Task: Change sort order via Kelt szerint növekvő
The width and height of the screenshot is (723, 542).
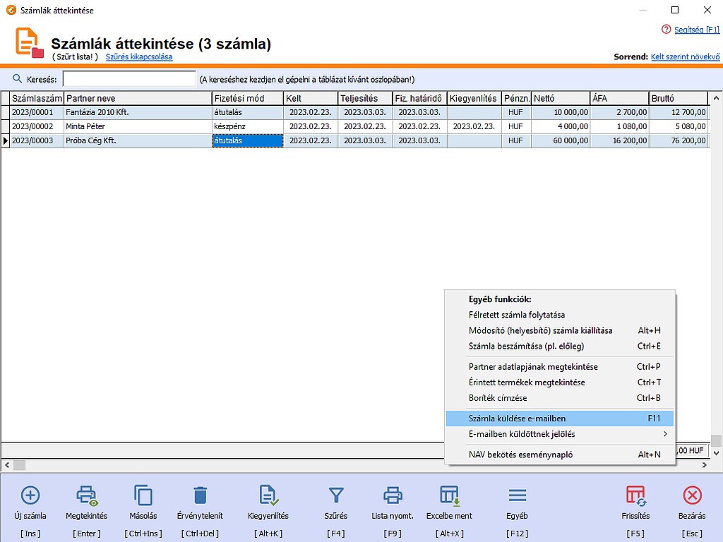Action: [685, 56]
